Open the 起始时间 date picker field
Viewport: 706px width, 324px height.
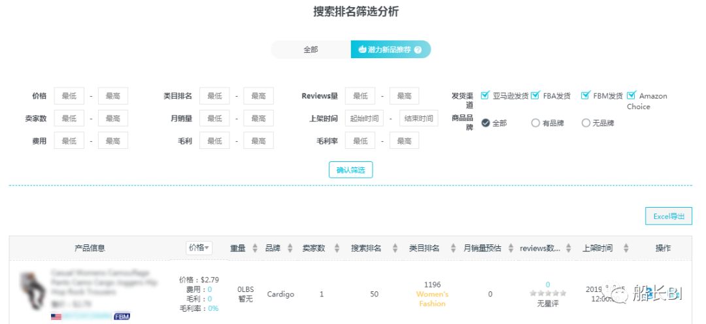click(x=364, y=118)
